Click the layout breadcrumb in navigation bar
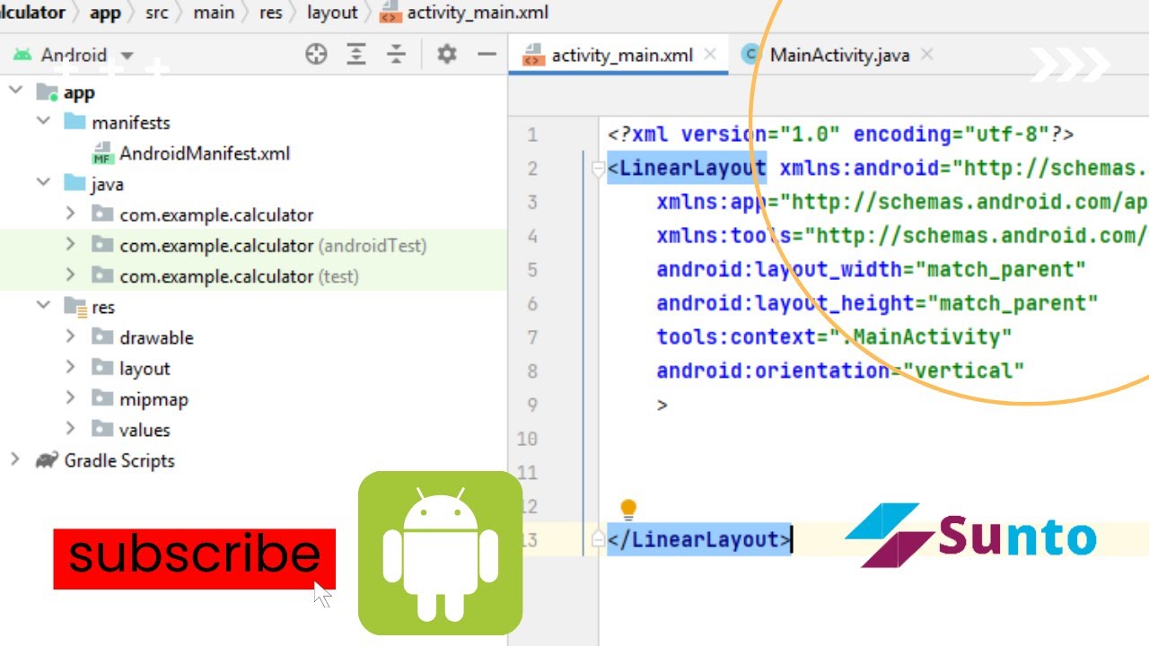The height and width of the screenshot is (646, 1149). [x=332, y=13]
